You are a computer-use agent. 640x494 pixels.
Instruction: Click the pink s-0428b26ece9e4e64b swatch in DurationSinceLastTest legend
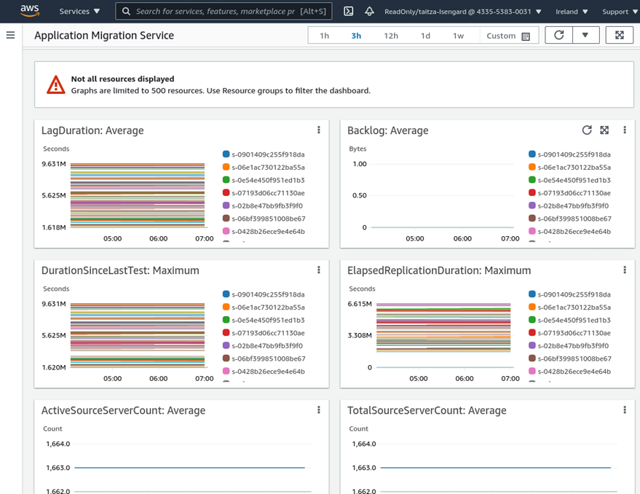click(x=226, y=371)
